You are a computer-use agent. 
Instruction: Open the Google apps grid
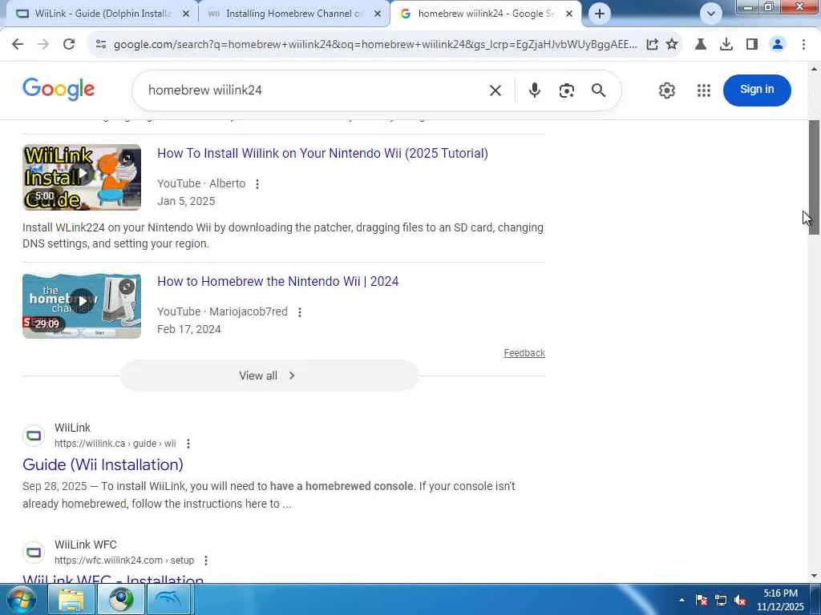pyautogui.click(x=704, y=90)
